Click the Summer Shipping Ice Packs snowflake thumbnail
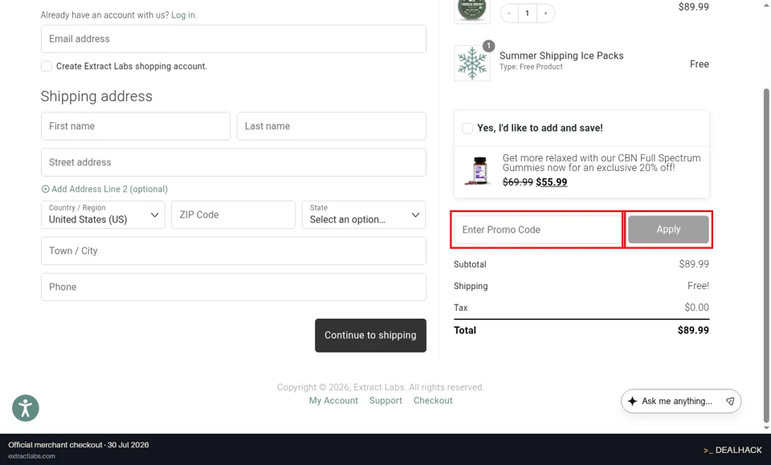The image size is (771, 465). pyautogui.click(x=472, y=63)
